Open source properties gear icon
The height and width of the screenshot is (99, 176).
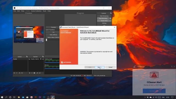(x=34, y=73)
